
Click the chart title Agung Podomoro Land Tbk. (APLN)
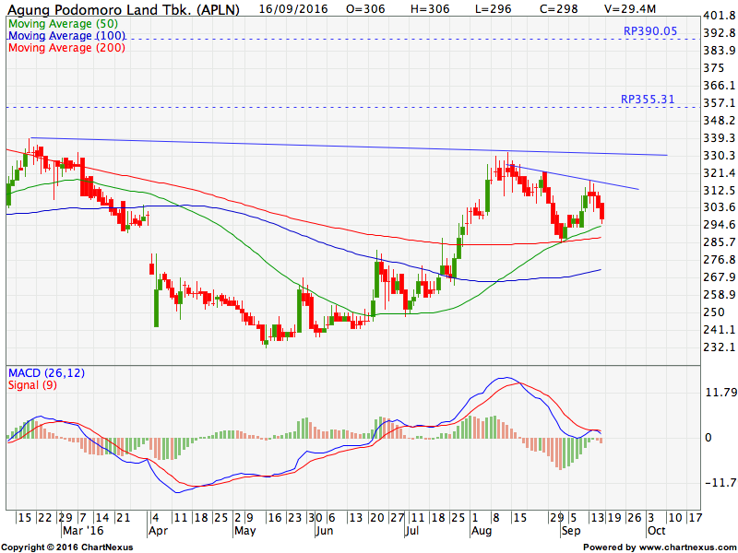124,9
